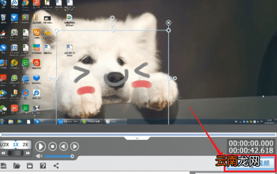Step forward one frame

click(74, 146)
